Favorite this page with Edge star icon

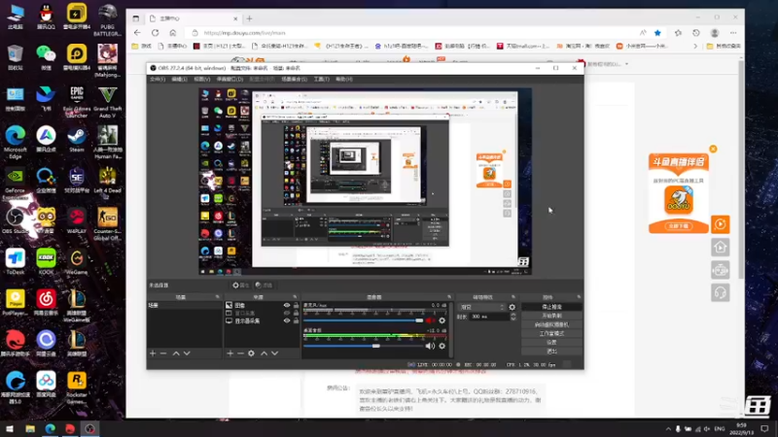point(657,33)
